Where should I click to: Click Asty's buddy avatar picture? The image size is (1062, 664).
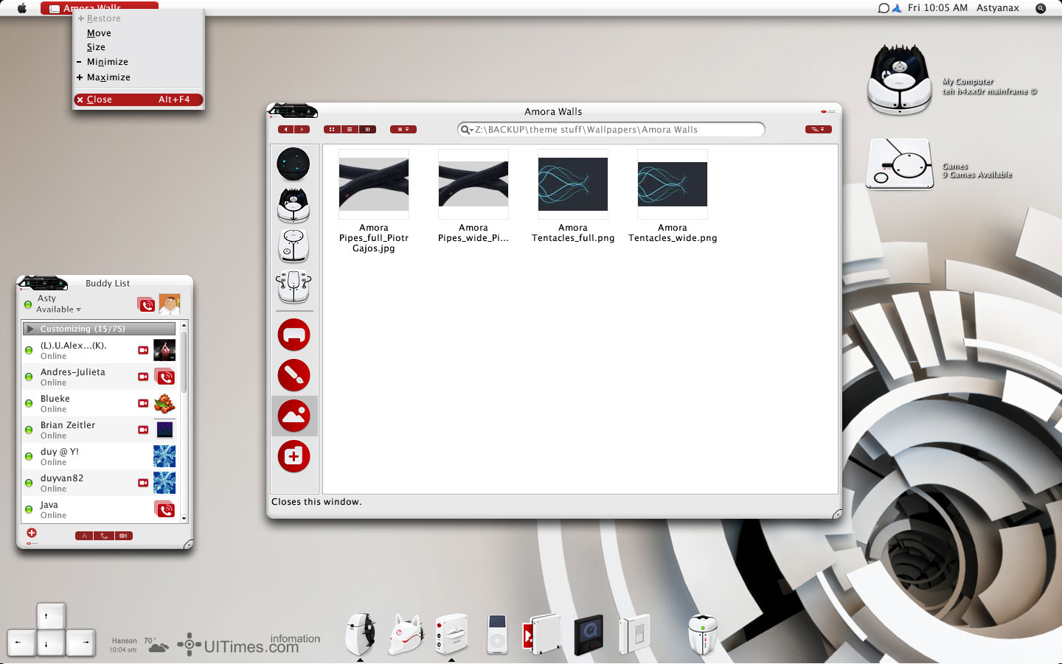tap(170, 304)
